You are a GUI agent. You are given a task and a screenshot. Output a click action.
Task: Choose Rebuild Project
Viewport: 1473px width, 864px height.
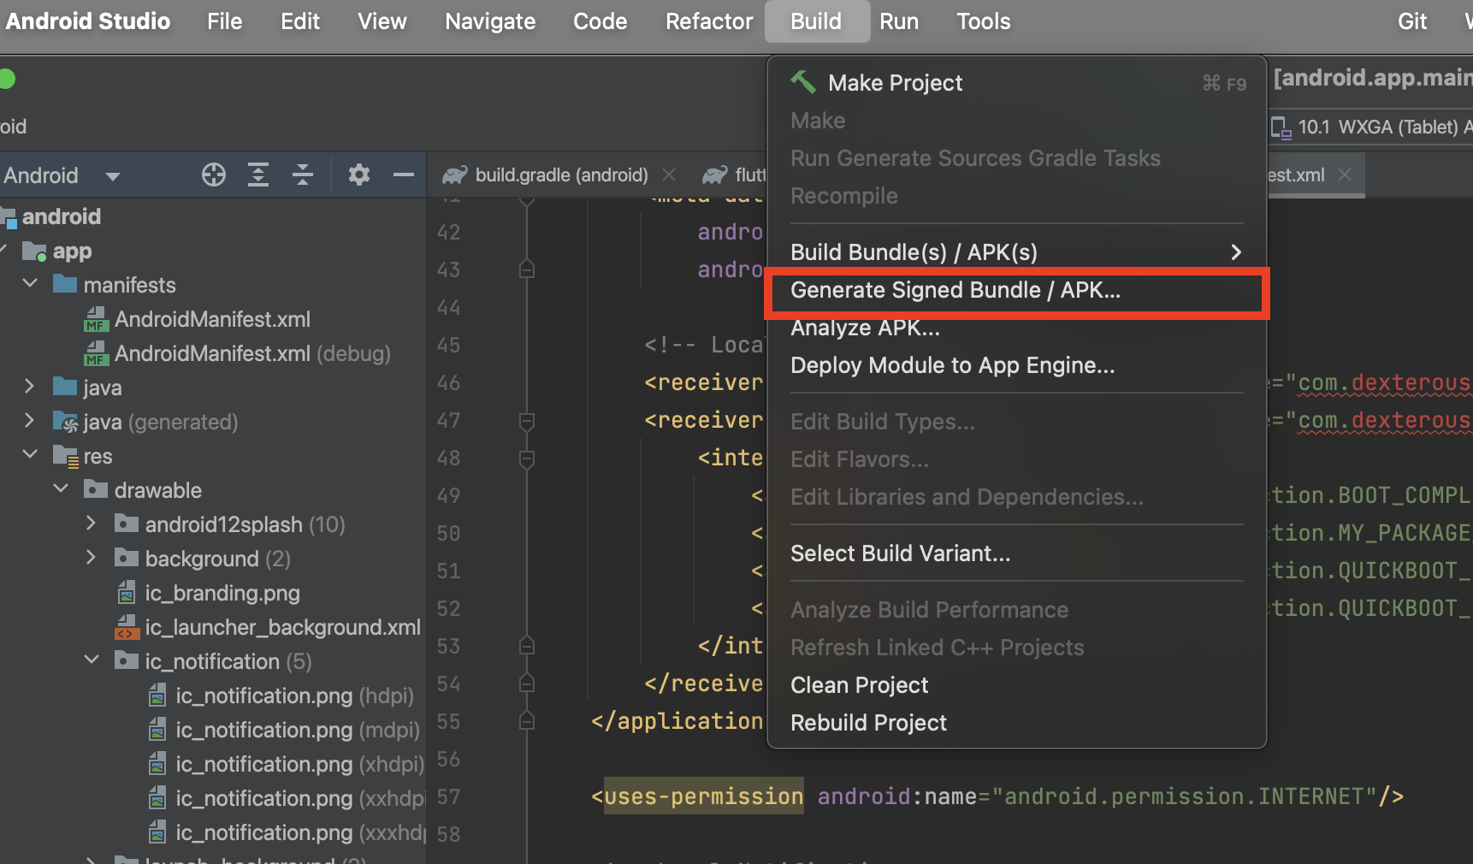pyautogui.click(x=1017, y=723)
